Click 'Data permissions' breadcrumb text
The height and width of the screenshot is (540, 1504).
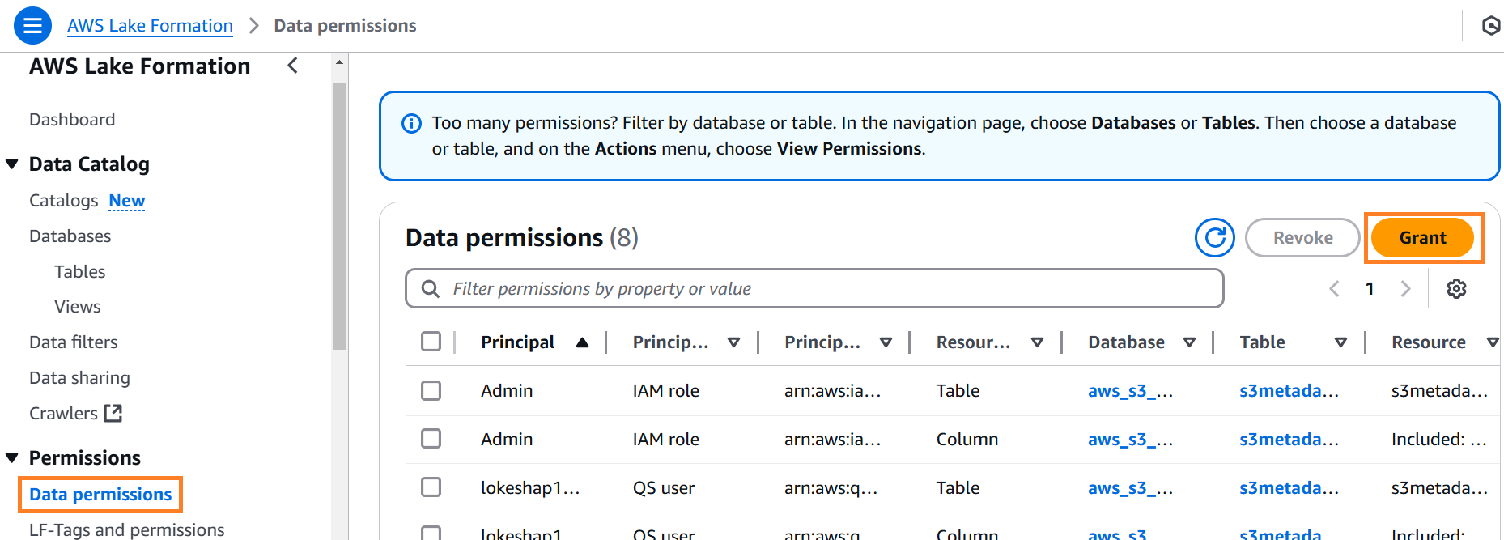(345, 26)
